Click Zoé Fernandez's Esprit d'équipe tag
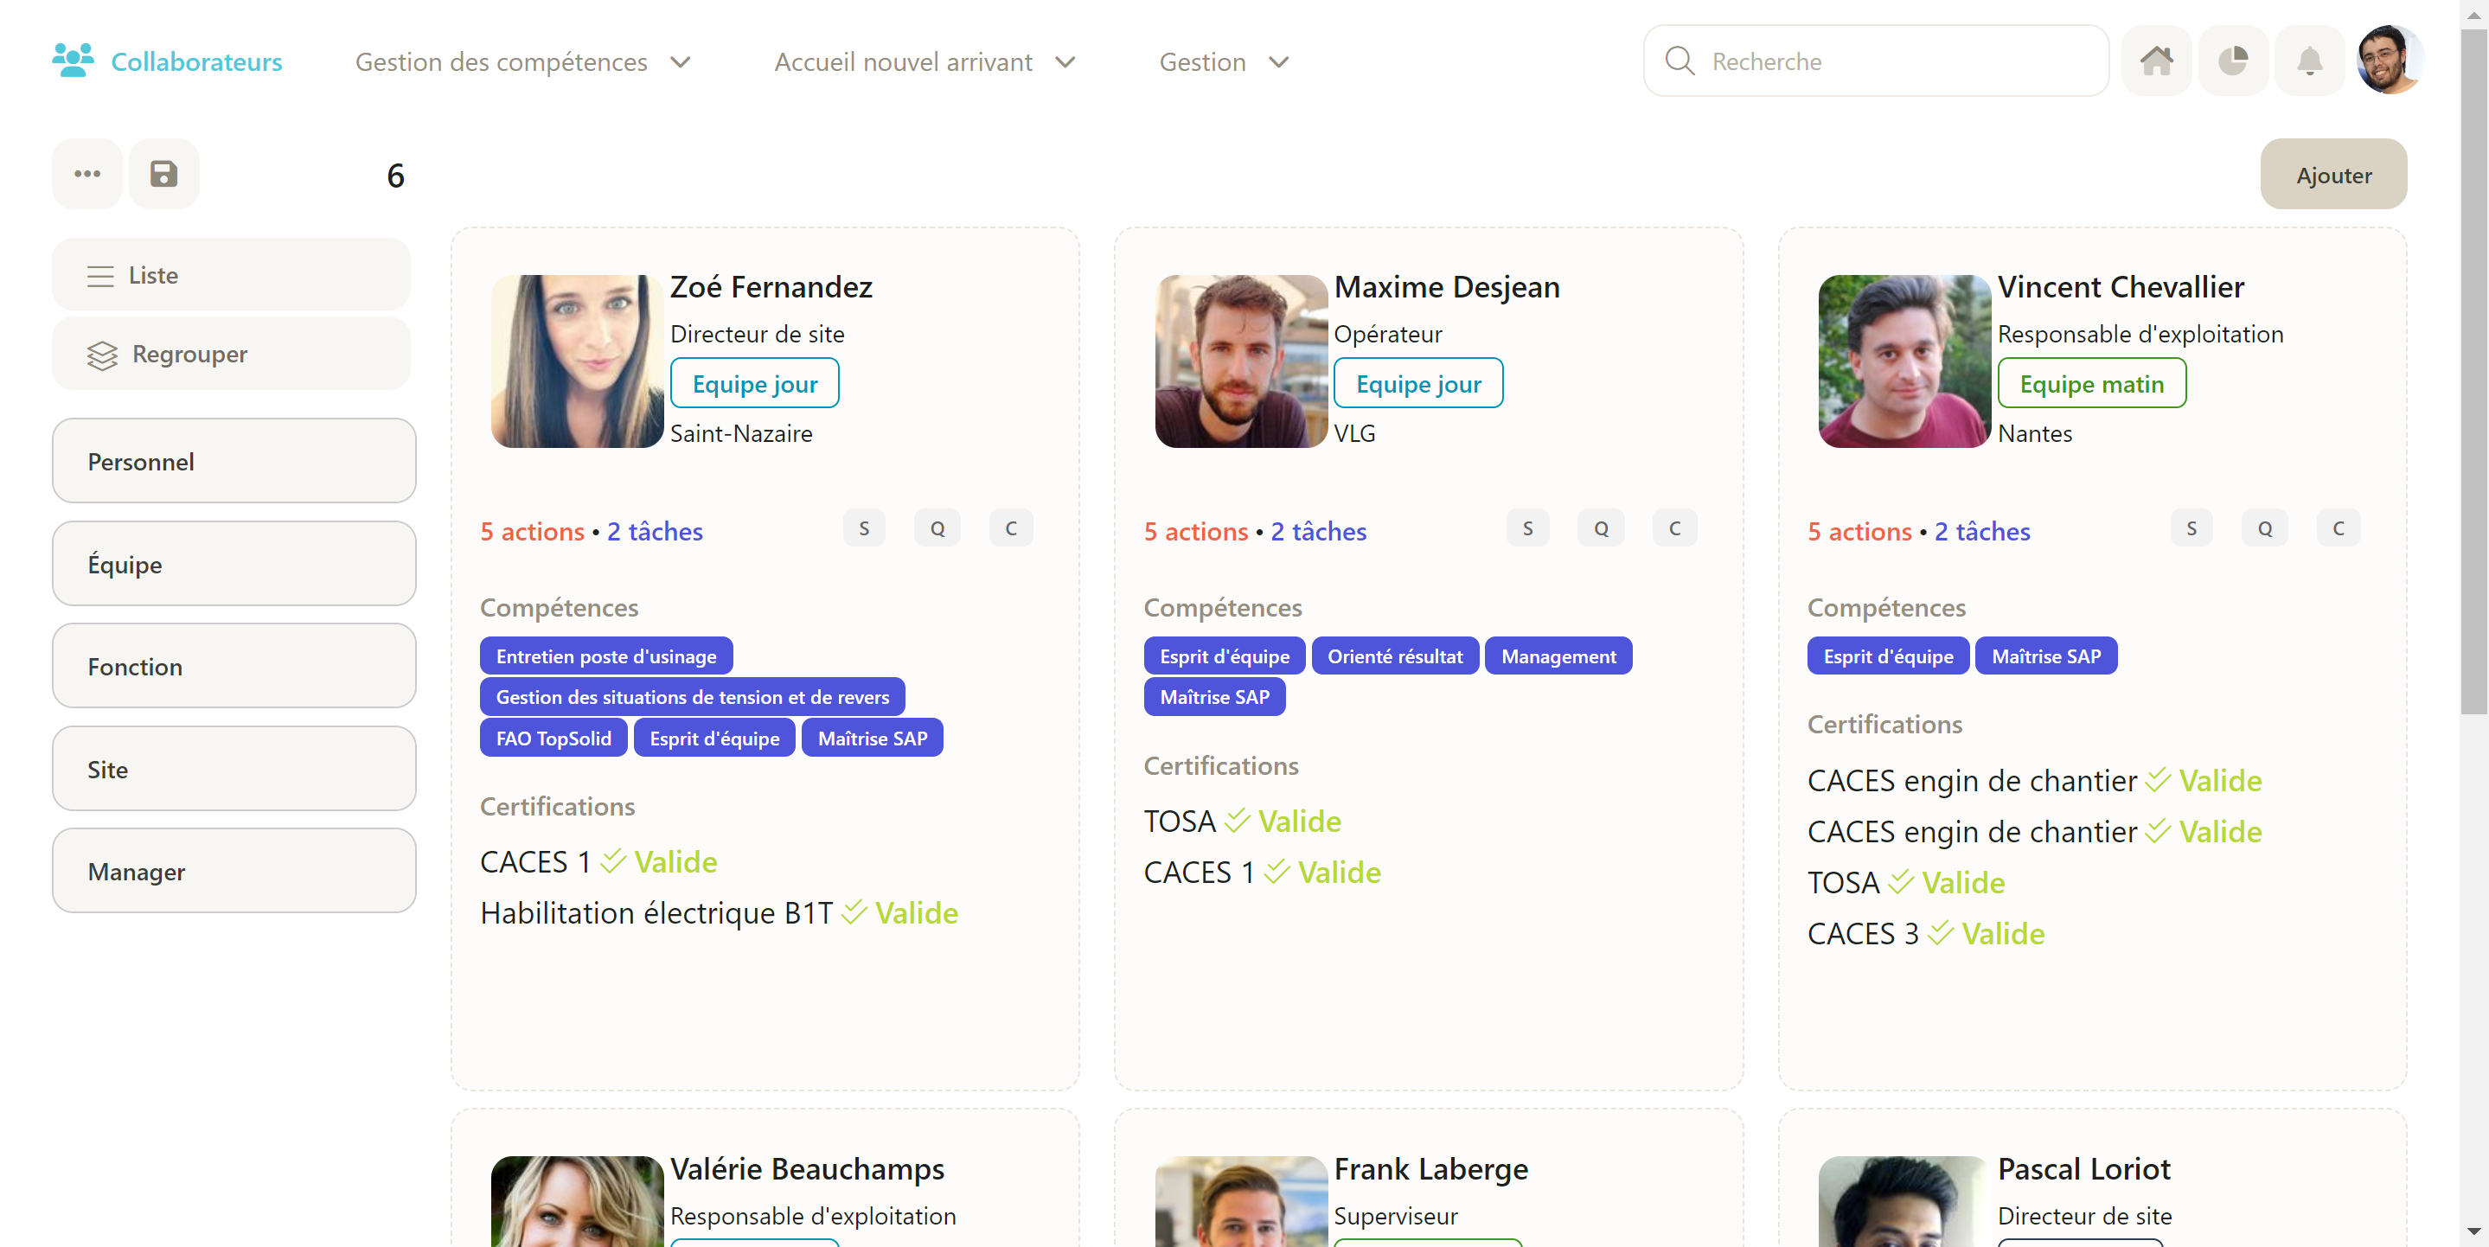Screen dimensions: 2489x1247 714,738
